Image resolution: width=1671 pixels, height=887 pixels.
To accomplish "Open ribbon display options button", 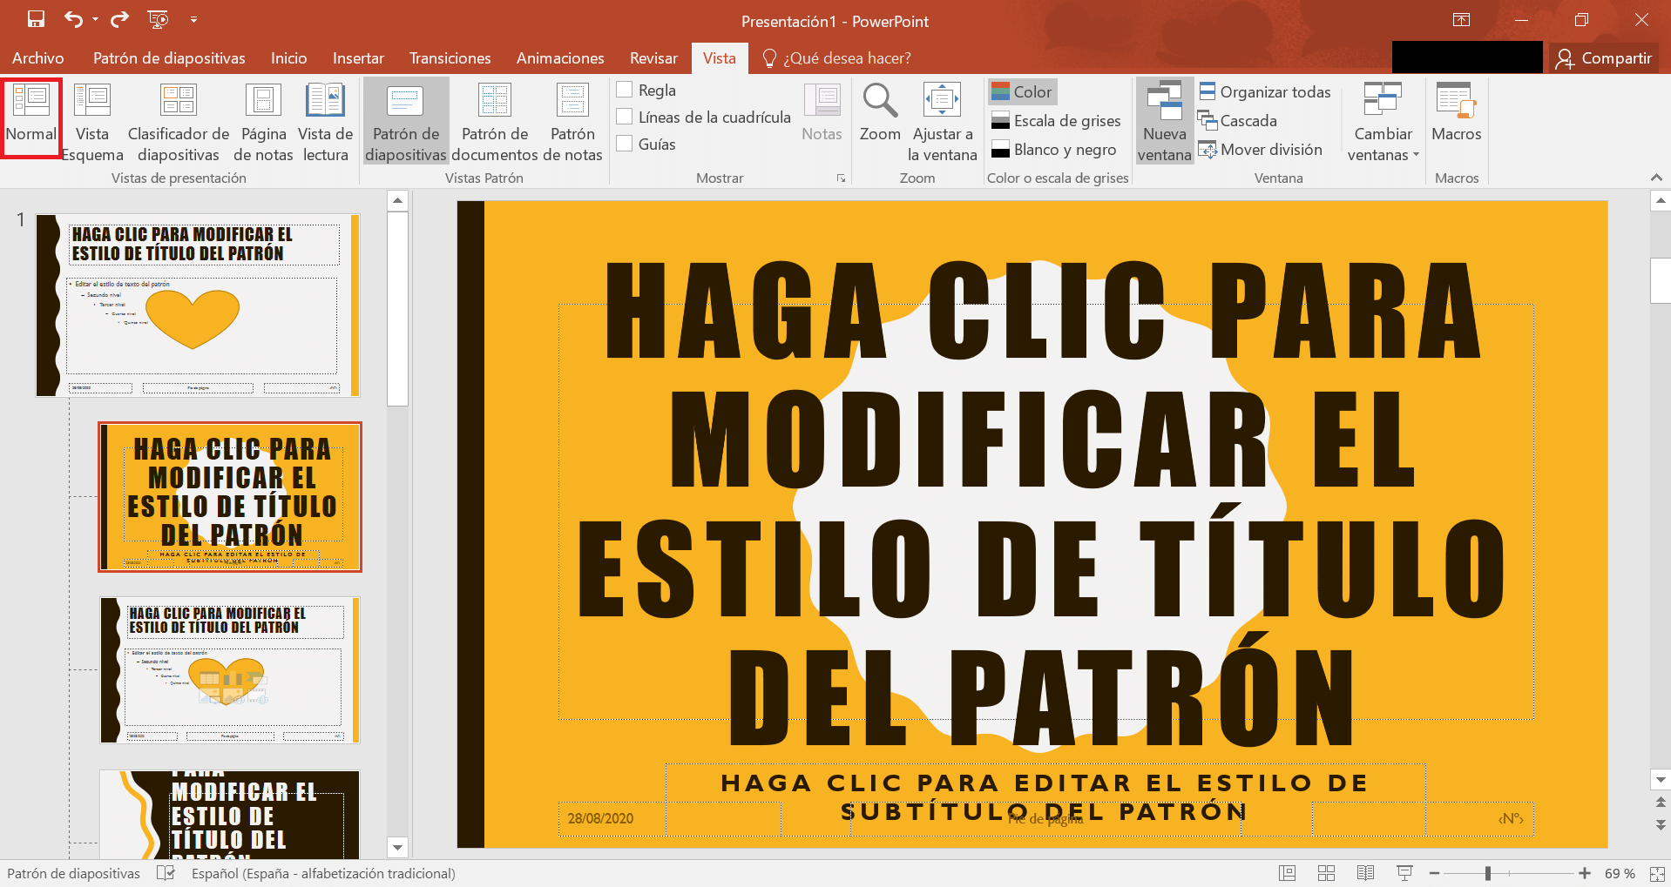I will [1462, 20].
